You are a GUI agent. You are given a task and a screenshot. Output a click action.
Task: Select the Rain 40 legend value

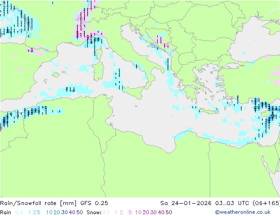[72, 212]
